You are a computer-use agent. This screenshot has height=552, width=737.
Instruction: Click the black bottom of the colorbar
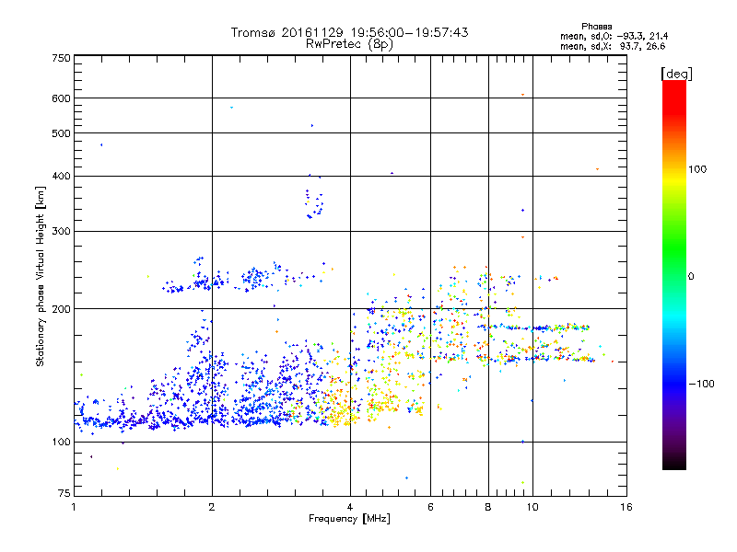(674, 463)
